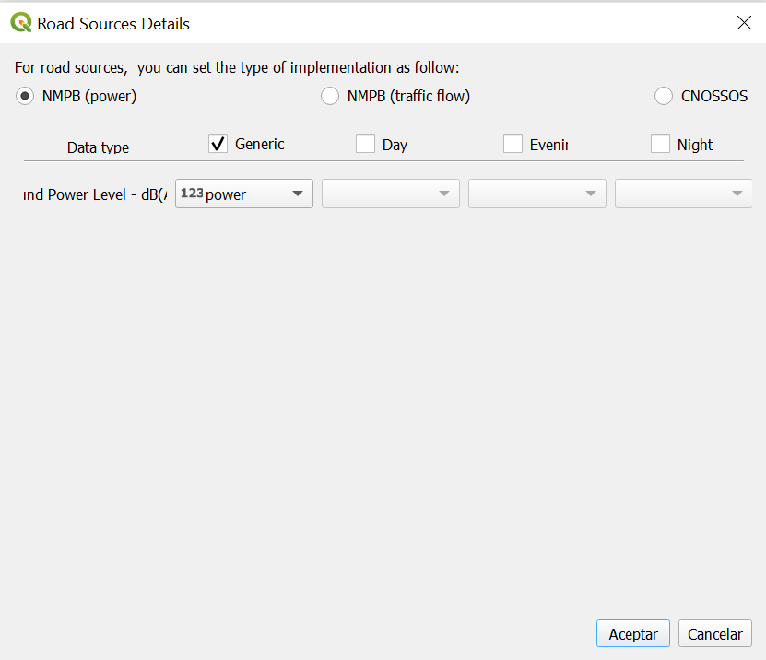
Task: Select the NMPB (power) radio button
Action: tap(25, 96)
